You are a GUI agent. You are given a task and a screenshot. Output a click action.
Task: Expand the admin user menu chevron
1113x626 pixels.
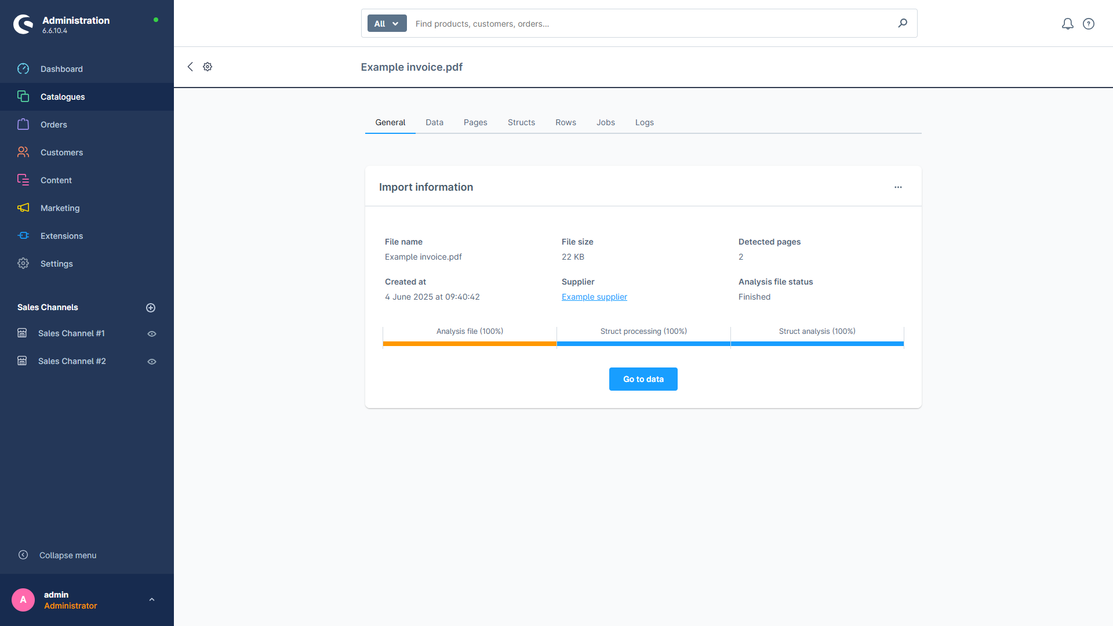152,600
